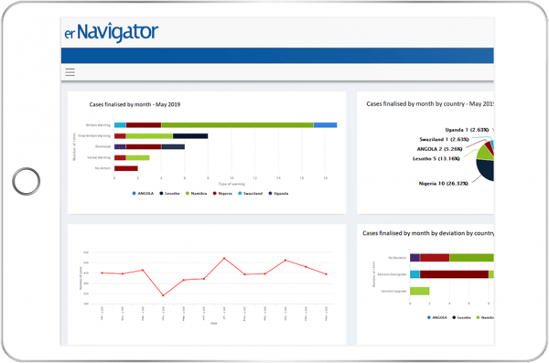The width and height of the screenshot is (549, 363).
Task: Click the dark Lesotho segment of Final Written Warning bar
Action: point(190,136)
